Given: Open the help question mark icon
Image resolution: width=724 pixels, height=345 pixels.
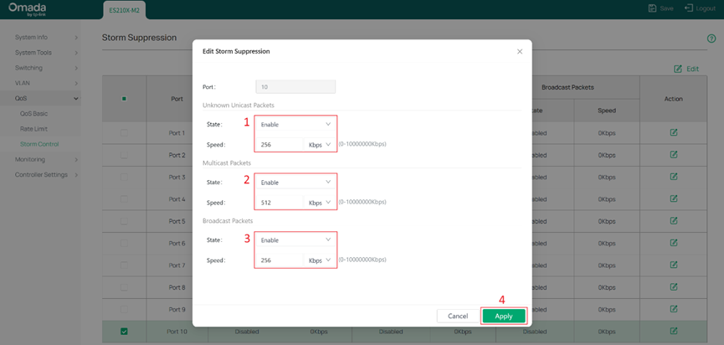Looking at the screenshot, I should 711,39.
